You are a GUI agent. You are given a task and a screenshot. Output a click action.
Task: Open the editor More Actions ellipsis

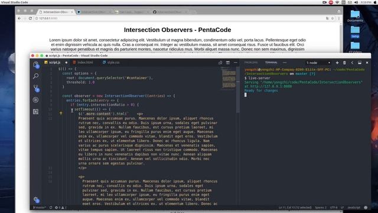click(x=236, y=63)
